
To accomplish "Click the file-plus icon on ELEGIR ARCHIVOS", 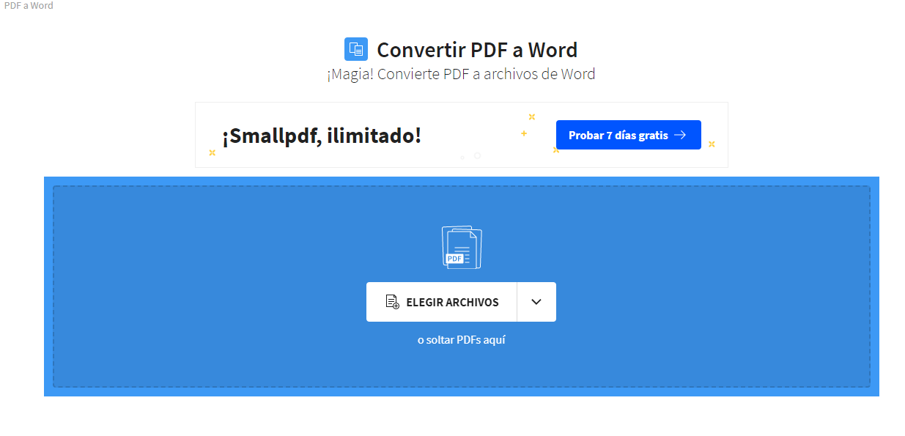I will point(392,302).
